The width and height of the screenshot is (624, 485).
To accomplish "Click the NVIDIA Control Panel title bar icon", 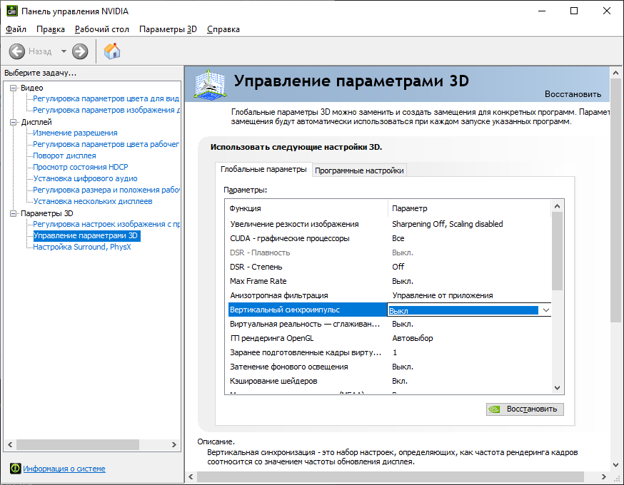I will click(x=10, y=11).
